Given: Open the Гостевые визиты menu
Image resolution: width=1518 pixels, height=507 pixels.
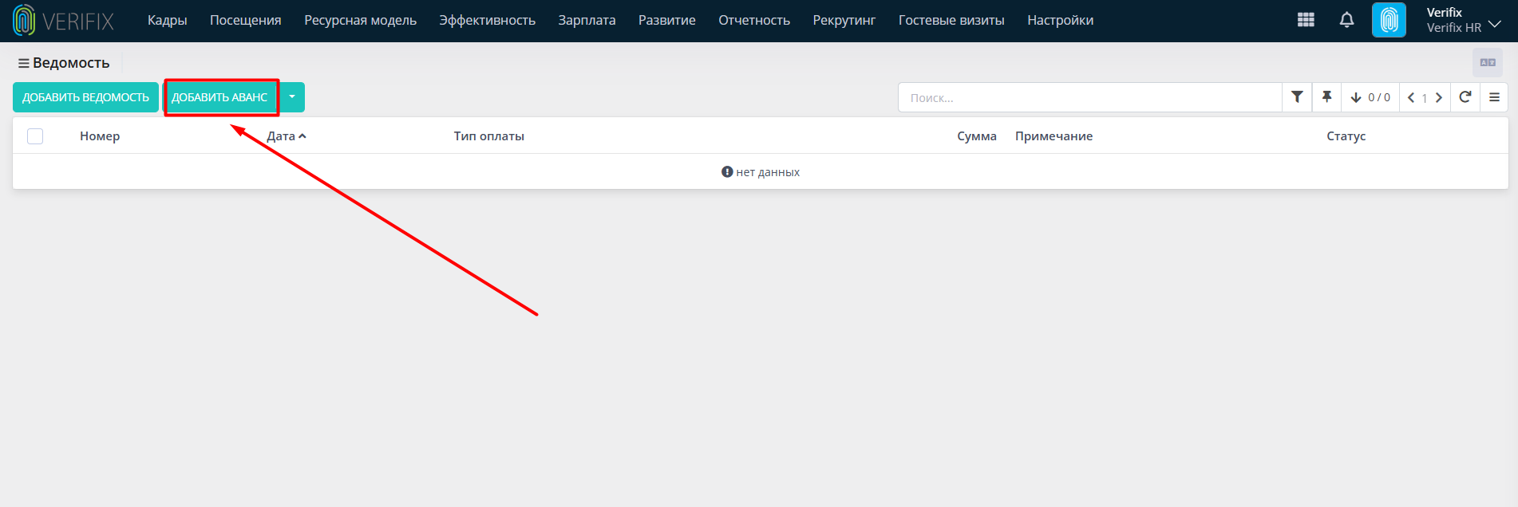Looking at the screenshot, I should pyautogui.click(x=951, y=20).
